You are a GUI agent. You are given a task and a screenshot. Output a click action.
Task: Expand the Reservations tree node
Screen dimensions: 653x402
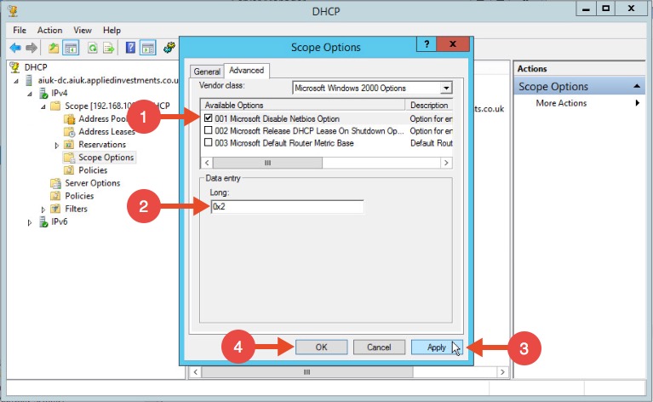[56, 145]
